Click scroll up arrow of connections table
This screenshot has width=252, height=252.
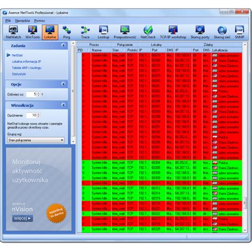(245, 45)
